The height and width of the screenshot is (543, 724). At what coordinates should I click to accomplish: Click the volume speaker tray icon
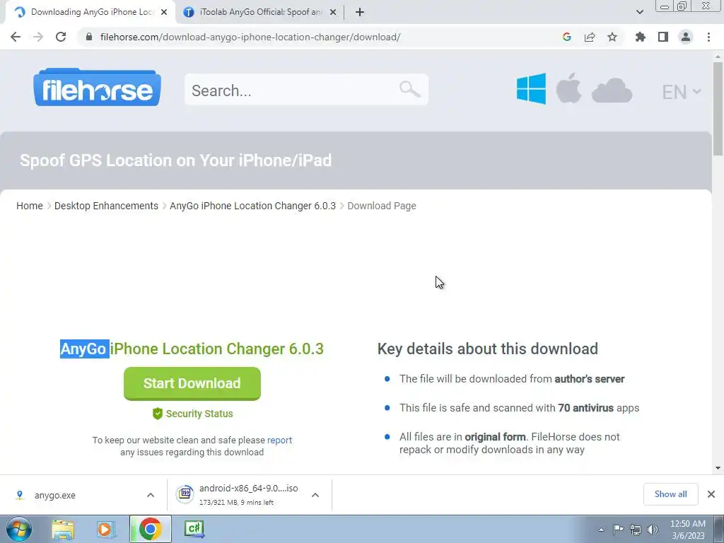(x=653, y=530)
